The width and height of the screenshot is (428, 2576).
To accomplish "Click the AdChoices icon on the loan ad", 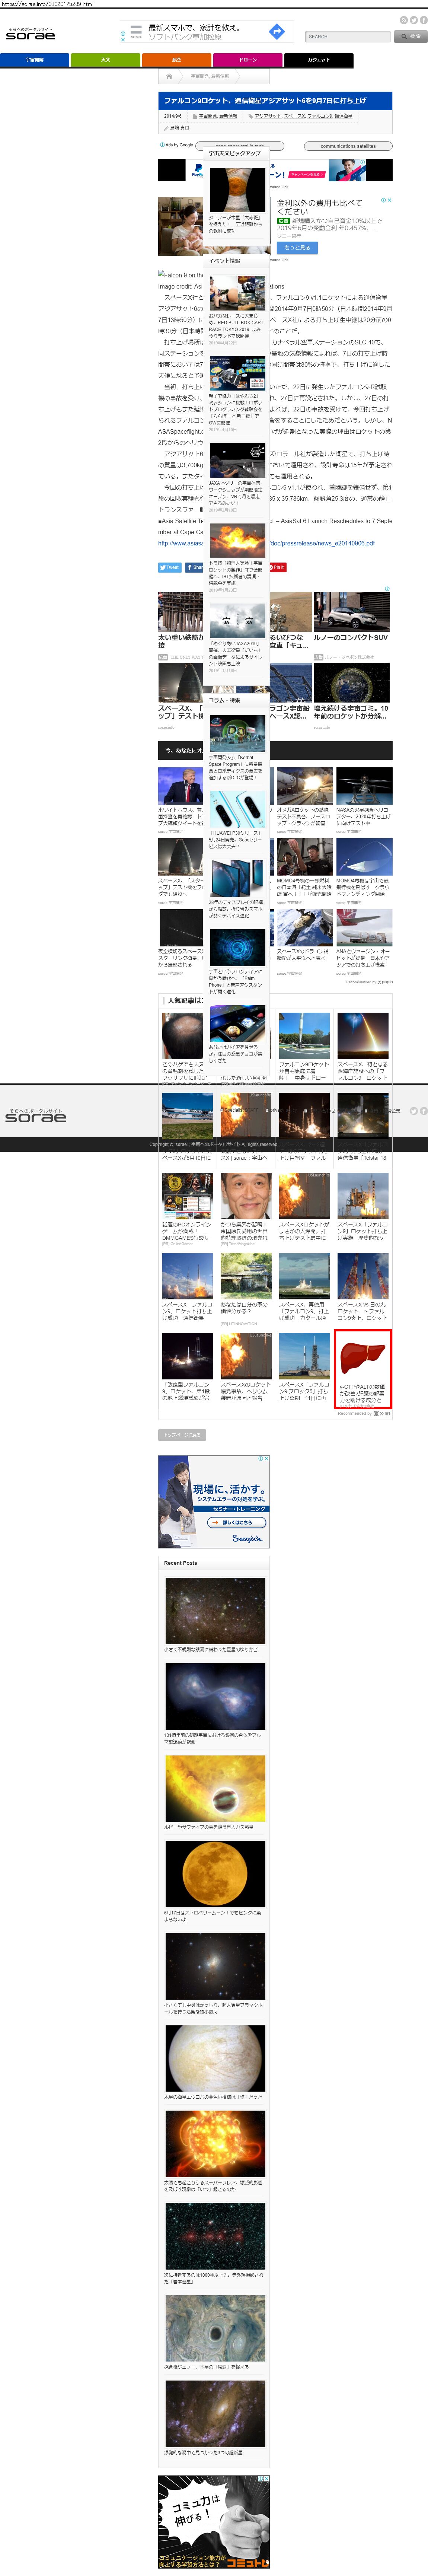I will (383, 200).
